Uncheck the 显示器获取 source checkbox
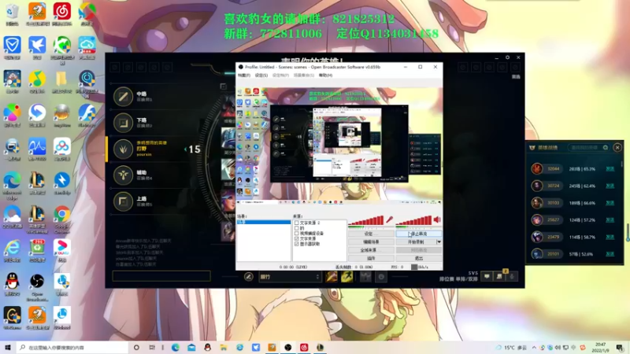The width and height of the screenshot is (630, 354). (x=297, y=244)
